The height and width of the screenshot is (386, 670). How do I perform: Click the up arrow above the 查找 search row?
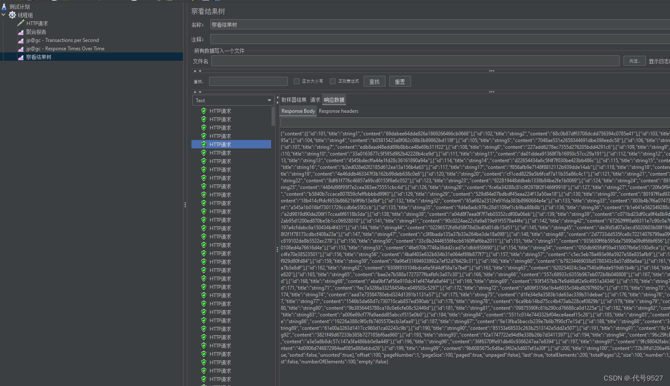[x=195, y=71]
